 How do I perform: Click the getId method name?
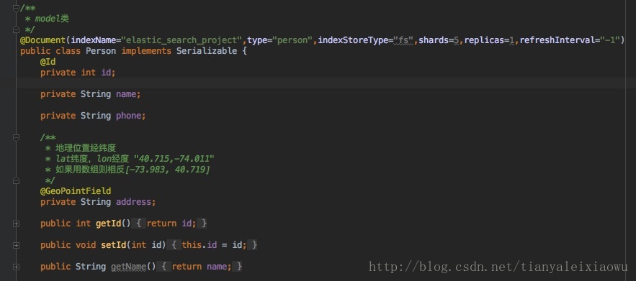point(108,224)
